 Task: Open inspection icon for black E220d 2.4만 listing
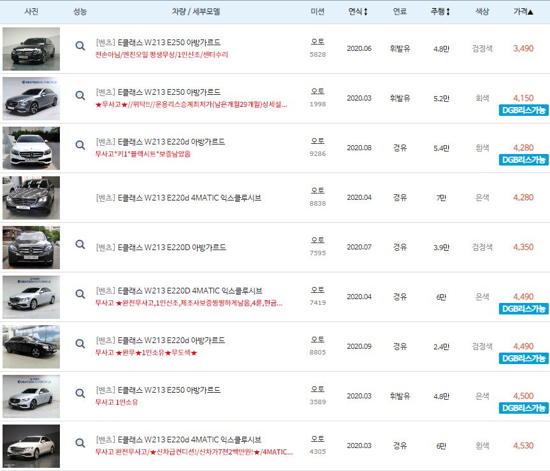pyautogui.click(x=80, y=344)
